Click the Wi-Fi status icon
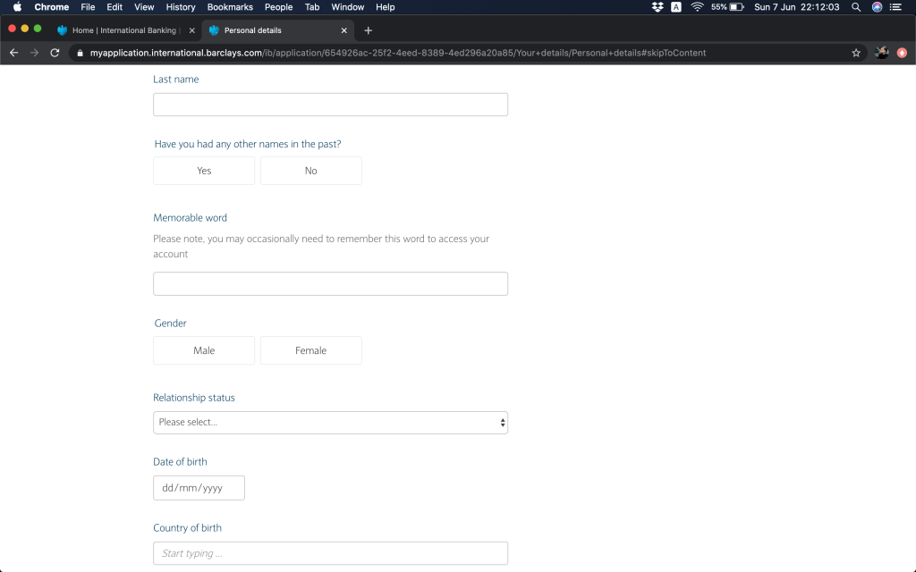 tap(697, 7)
